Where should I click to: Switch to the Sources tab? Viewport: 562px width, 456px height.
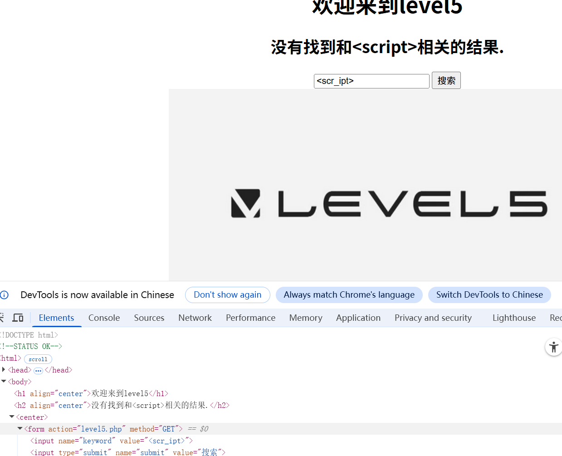[149, 318]
